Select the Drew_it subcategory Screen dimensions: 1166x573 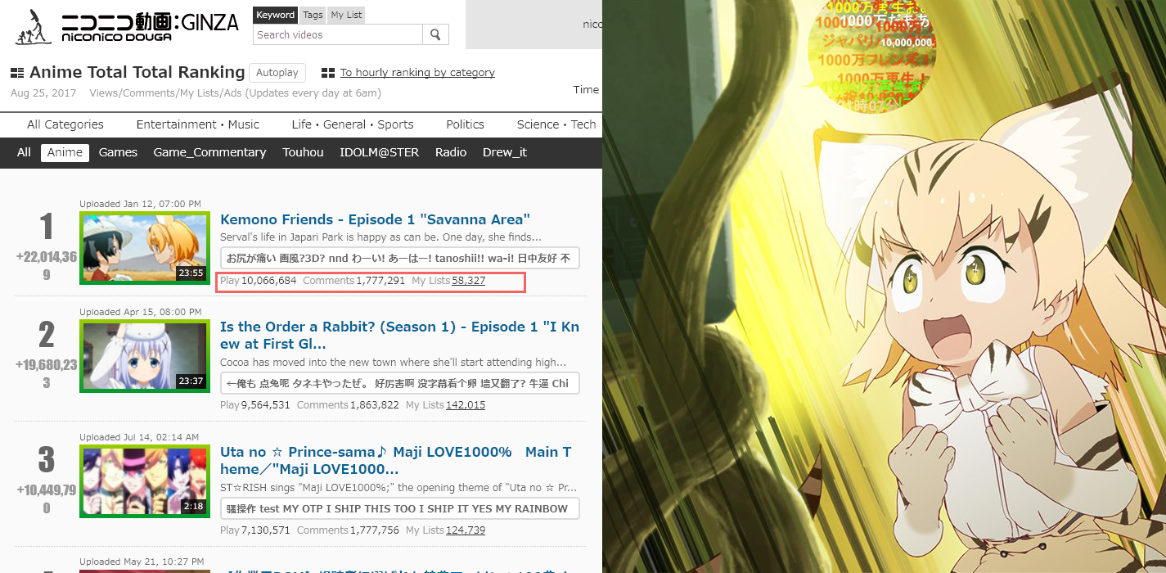[x=505, y=152]
